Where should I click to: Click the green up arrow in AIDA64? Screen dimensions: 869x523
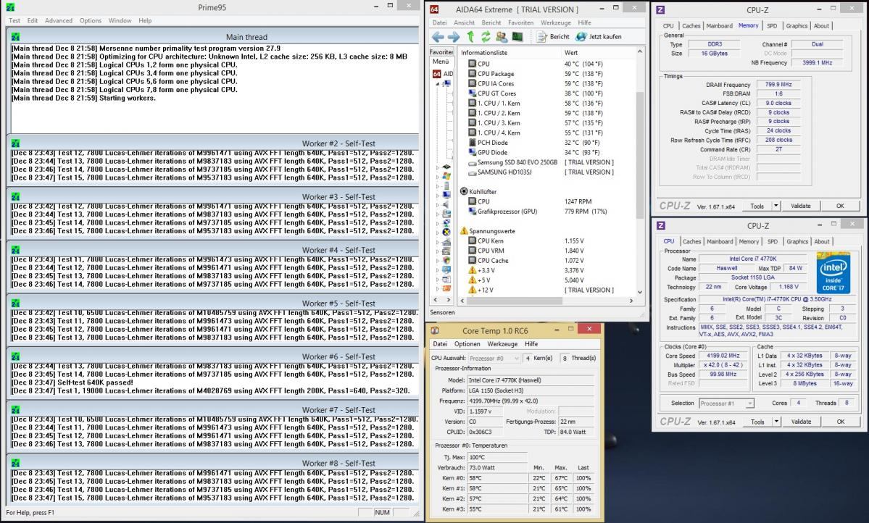470,36
